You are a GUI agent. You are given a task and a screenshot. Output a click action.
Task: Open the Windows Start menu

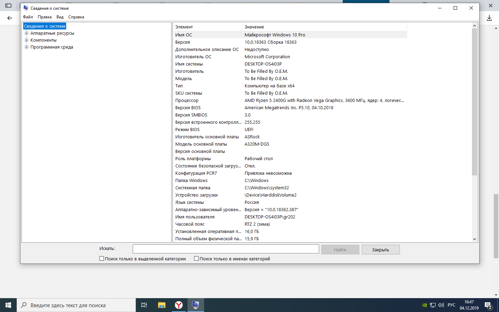click(8, 305)
